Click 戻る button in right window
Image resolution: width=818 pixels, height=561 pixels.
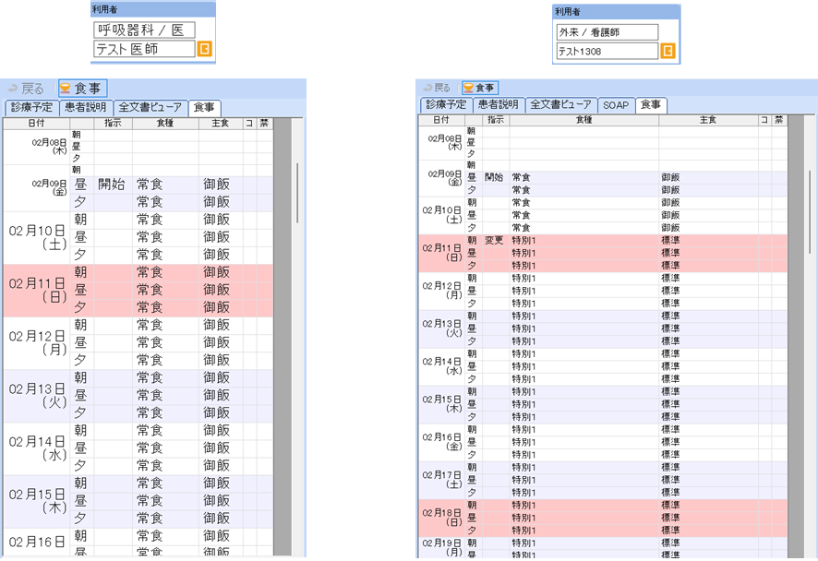437,88
